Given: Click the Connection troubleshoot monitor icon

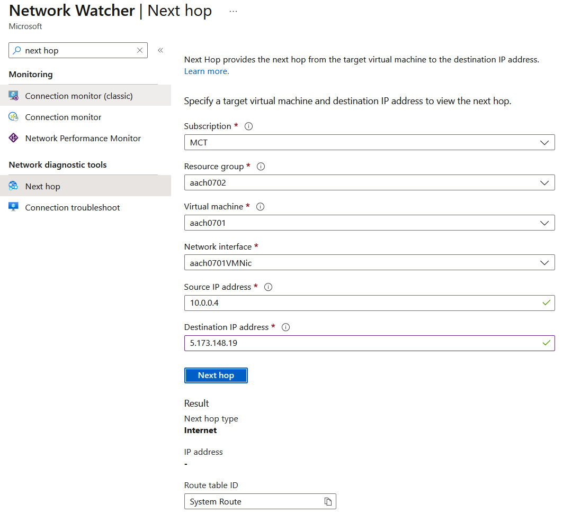Looking at the screenshot, I should (14, 207).
